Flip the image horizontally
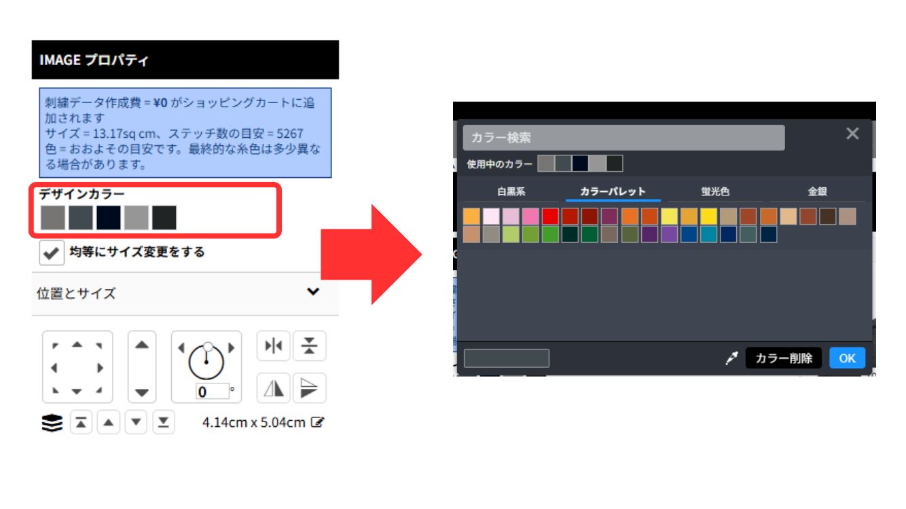This screenshot has height=509, width=906. click(x=273, y=388)
